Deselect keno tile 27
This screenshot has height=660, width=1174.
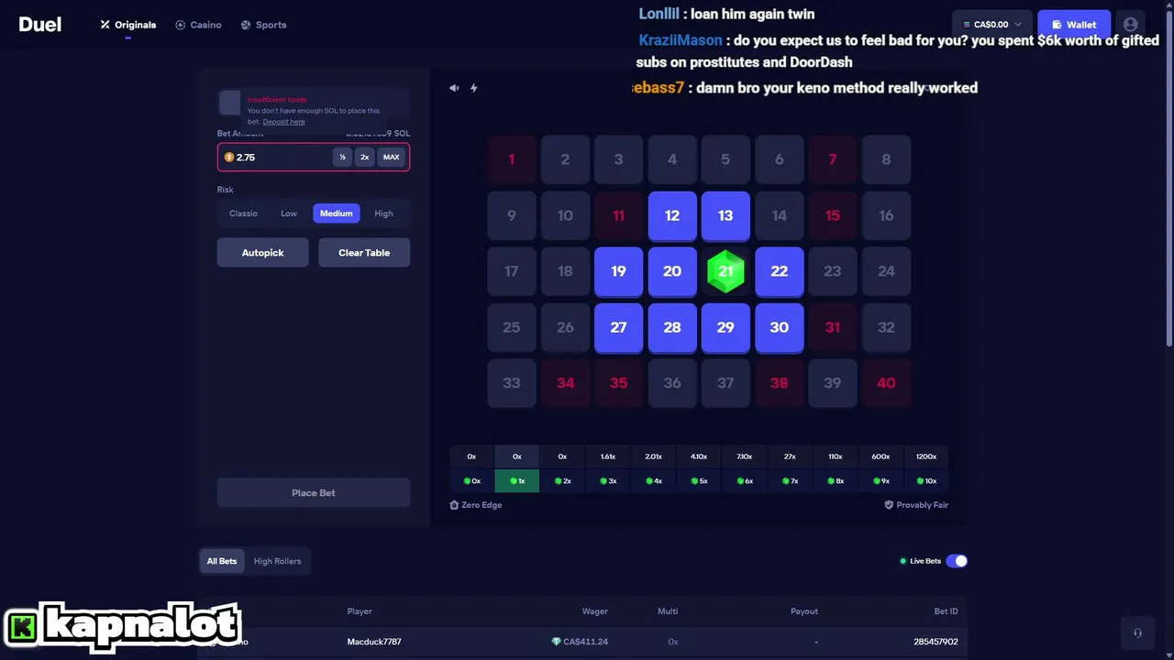click(618, 327)
